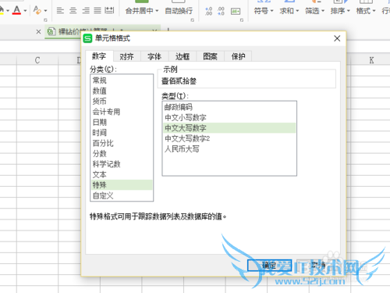Image resolution: width=390 pixels, height=293 pixels.
Task: Select 日期 in the category list
Action: click(x=122, y=122)
